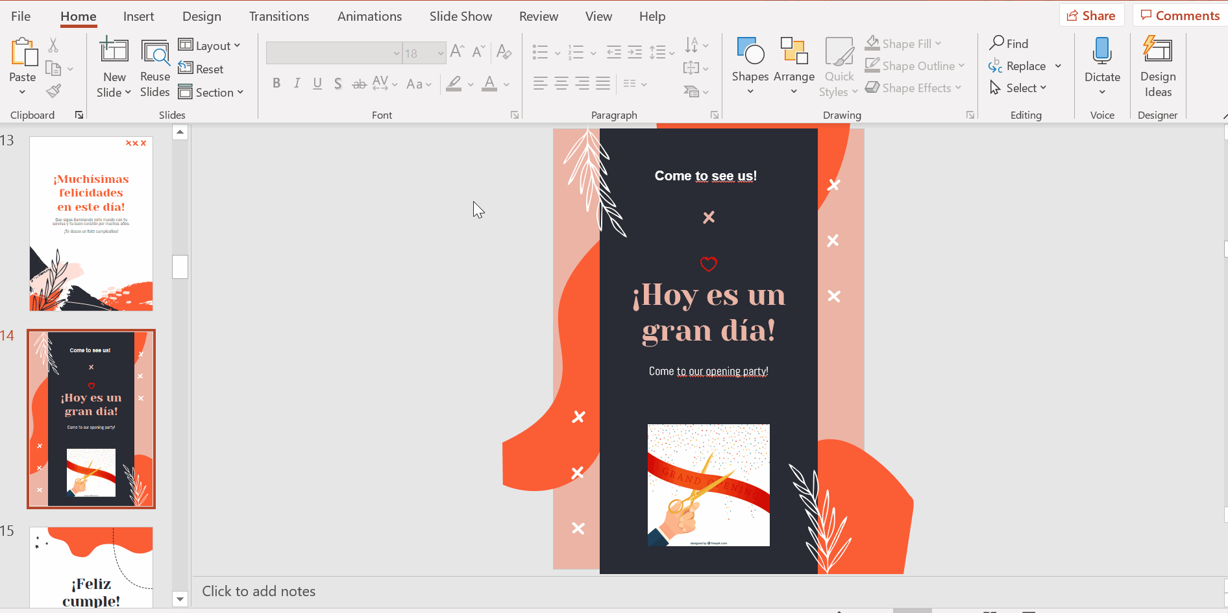Switch to the Transitions tab

click(x=279, y=16)
